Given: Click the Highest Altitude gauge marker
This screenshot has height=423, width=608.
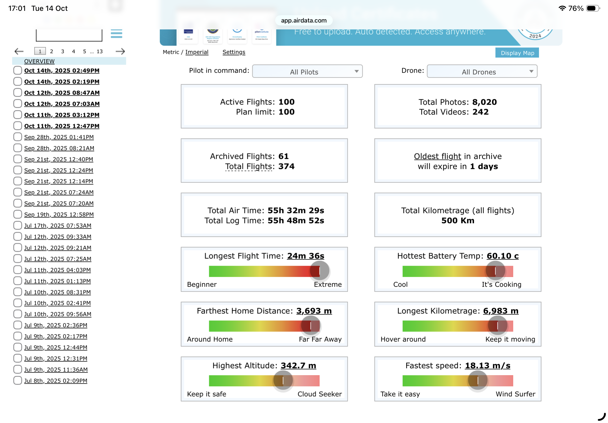Looking at the screenshot, I should click(283, 381).
